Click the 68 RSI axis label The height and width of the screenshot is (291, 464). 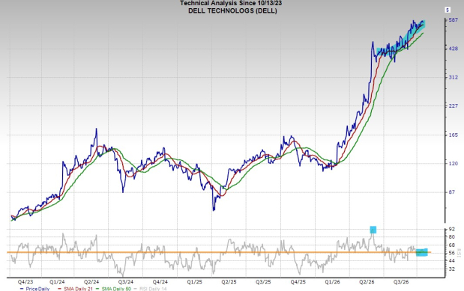tap(452, 245)
